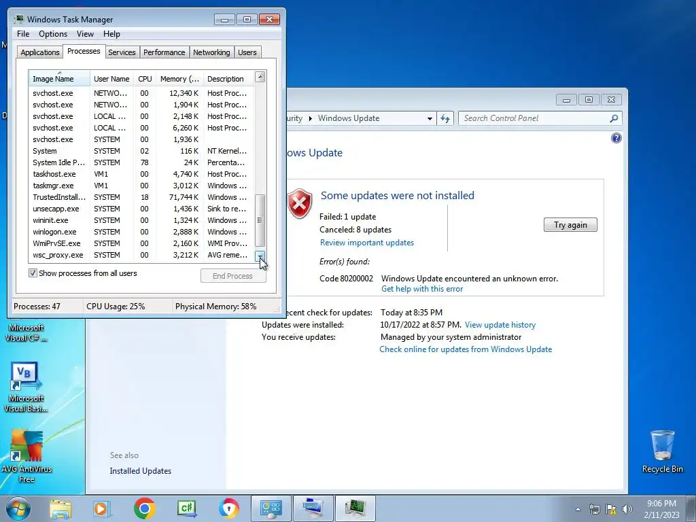The image size is (696, 522).
Task: Select the taskmgr.exe process row
Action: click(x=141, y=186)
